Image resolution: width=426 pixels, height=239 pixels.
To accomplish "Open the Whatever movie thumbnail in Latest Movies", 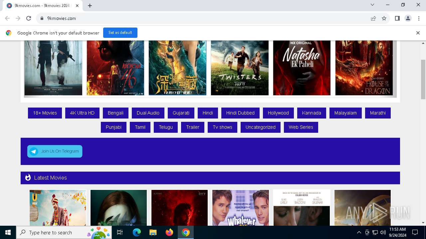I will click(x=241, y=208).
